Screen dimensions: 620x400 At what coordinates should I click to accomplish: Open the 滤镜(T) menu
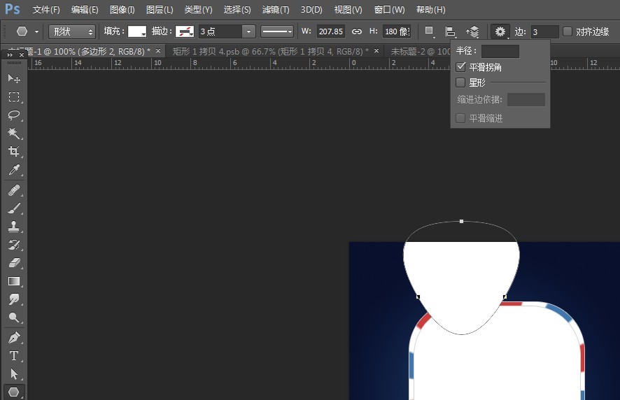pyautogui.click(x=276, y=10)
